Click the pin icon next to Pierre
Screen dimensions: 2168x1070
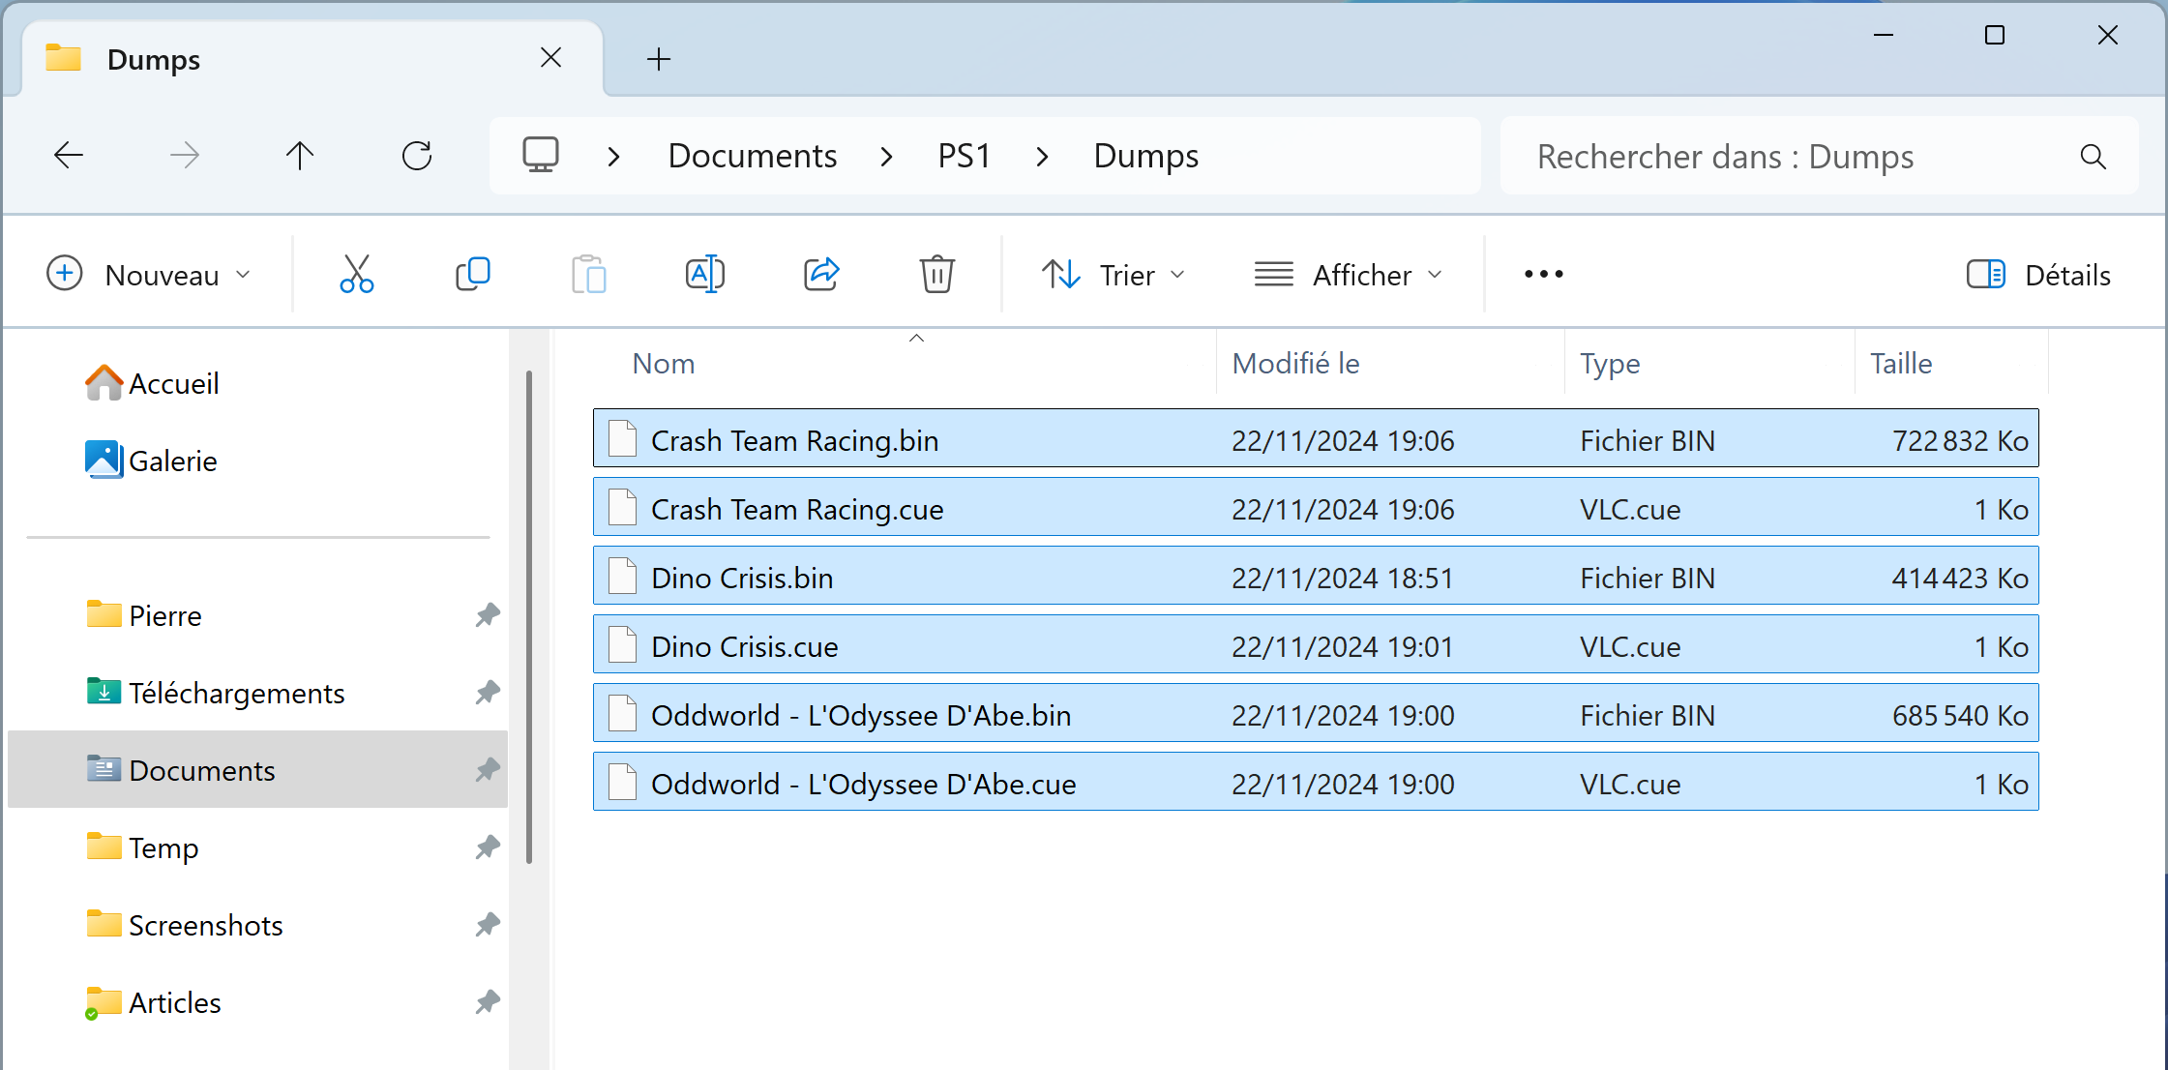(488, 615)
